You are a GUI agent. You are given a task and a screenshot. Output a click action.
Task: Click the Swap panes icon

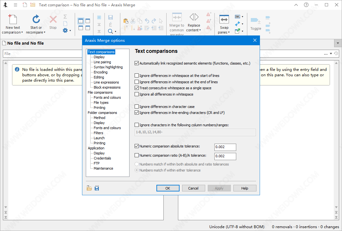224,19
